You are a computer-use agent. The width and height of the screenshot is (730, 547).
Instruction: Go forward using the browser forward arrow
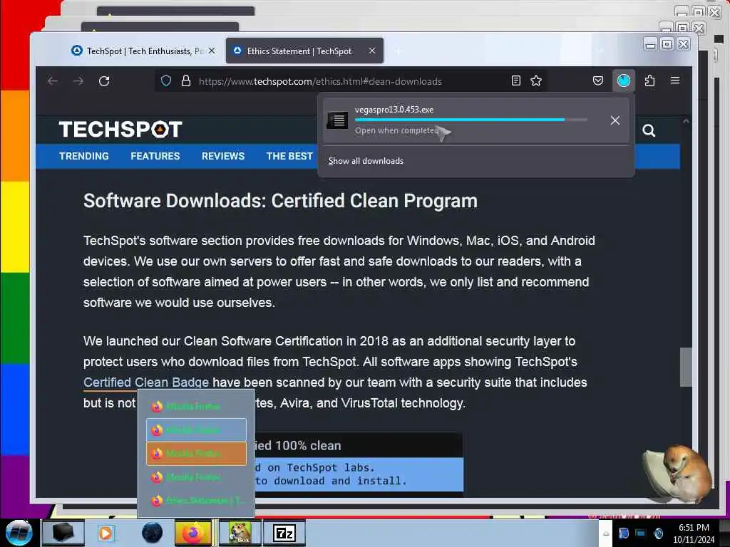(x=78, y=81)
